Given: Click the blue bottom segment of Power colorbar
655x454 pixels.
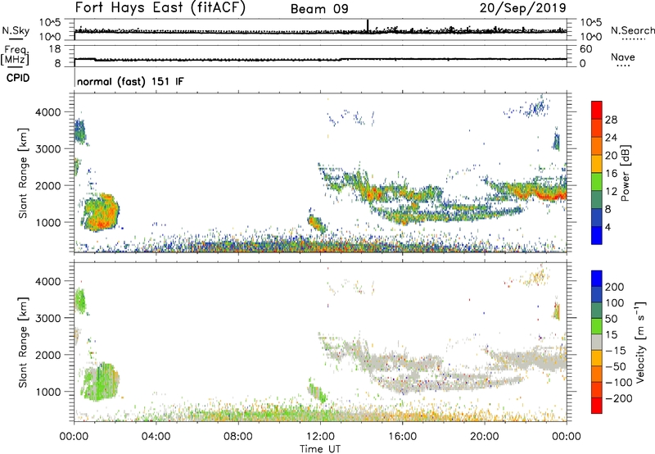Looking at the screenshot, I should pos(597,235).
